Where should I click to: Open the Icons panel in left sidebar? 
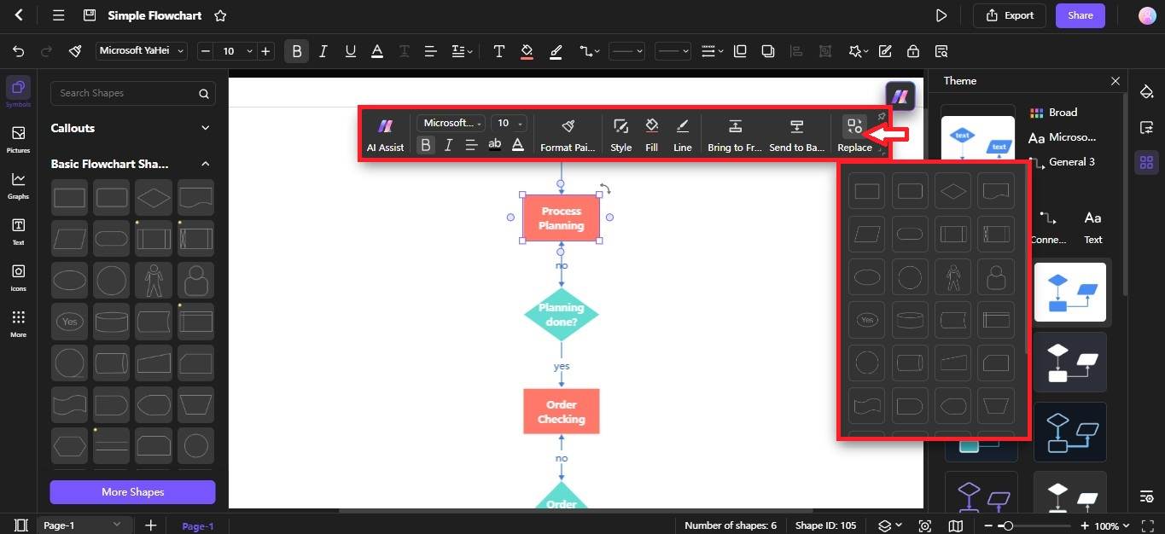18,276
